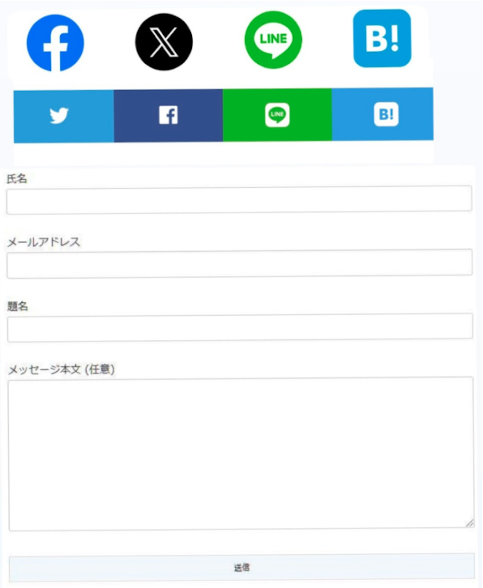Screen dimensions: 483x588
Task: Click the 氏名 field label
Action: pyautogui.click(x=16, y=179)
